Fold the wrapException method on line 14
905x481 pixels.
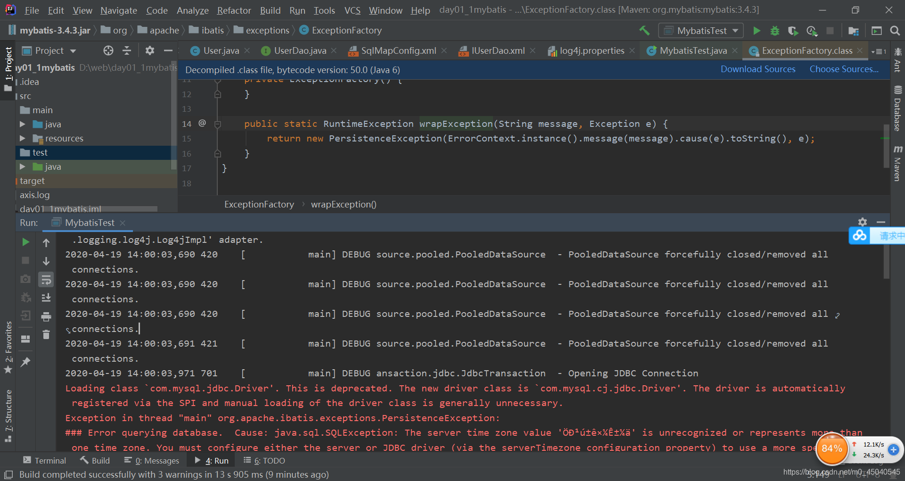click(x=218, y=124)
